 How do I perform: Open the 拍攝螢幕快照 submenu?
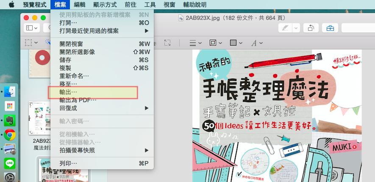click(102, 151)
